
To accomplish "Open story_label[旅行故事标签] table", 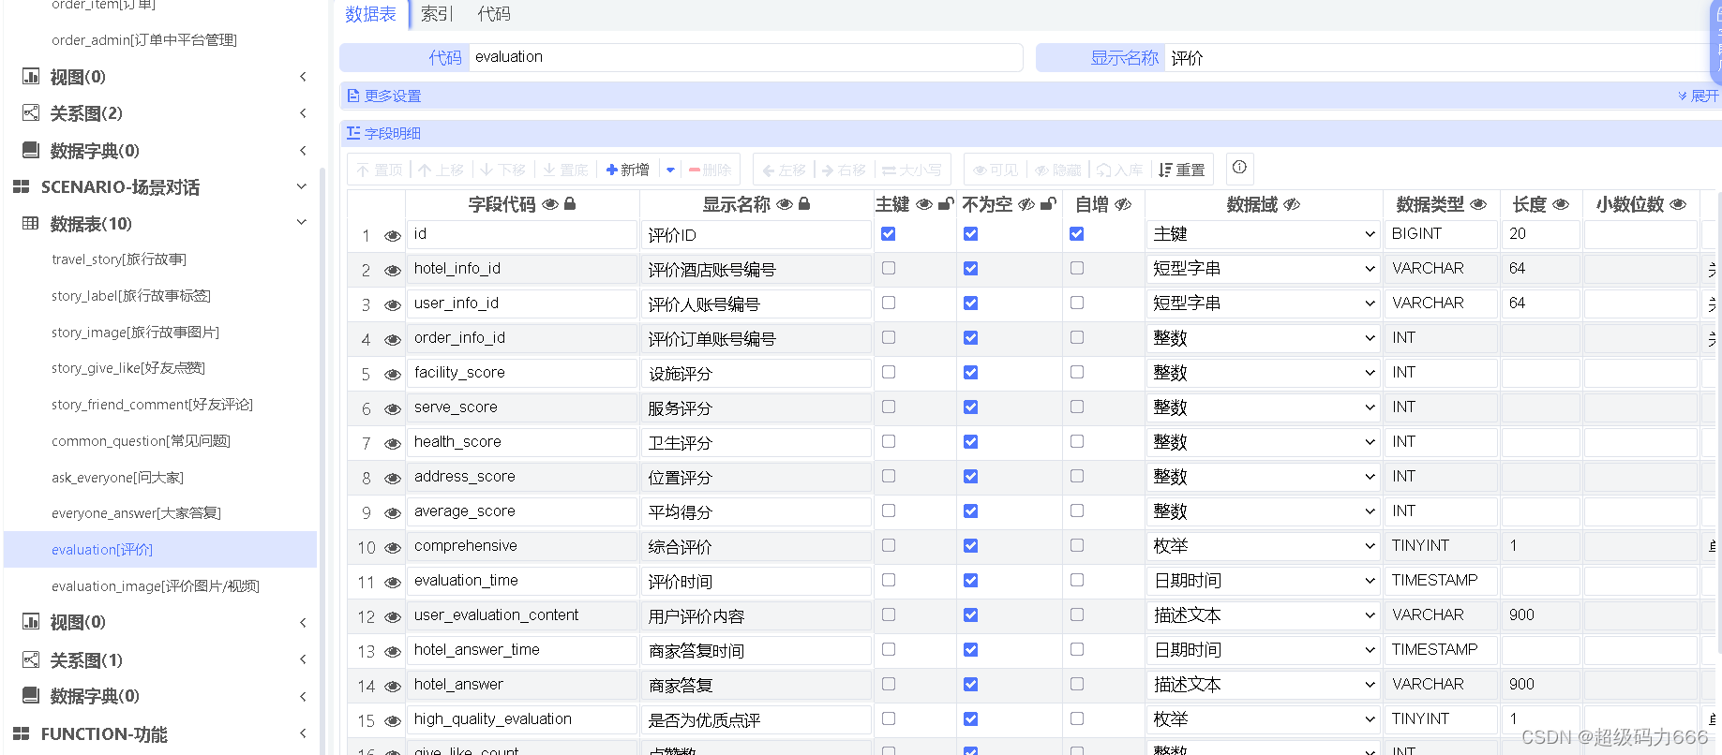I will (131, 296).
